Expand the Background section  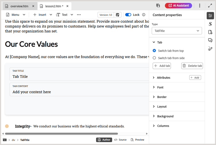point(165,116)
